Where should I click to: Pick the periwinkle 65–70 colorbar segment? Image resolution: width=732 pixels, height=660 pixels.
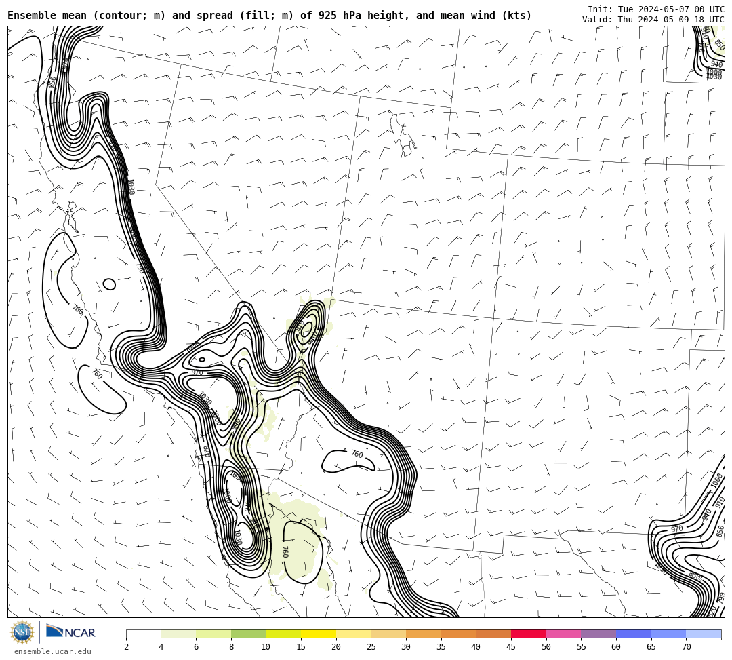click(668, 634)
